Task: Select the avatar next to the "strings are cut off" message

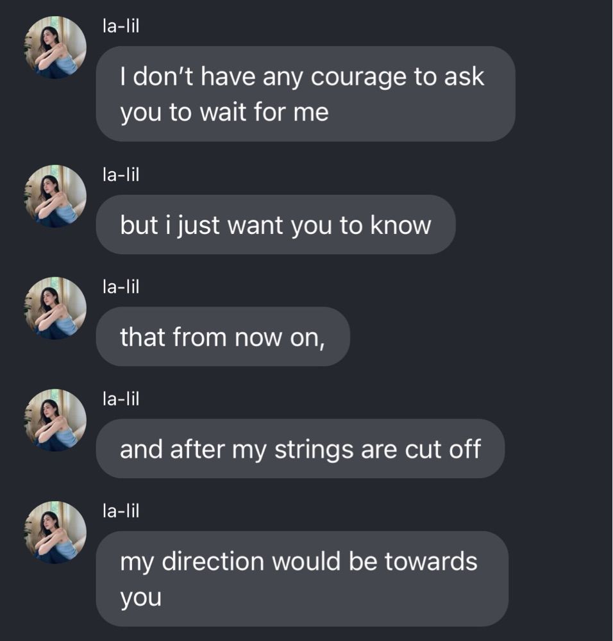Action: [55, 420]
